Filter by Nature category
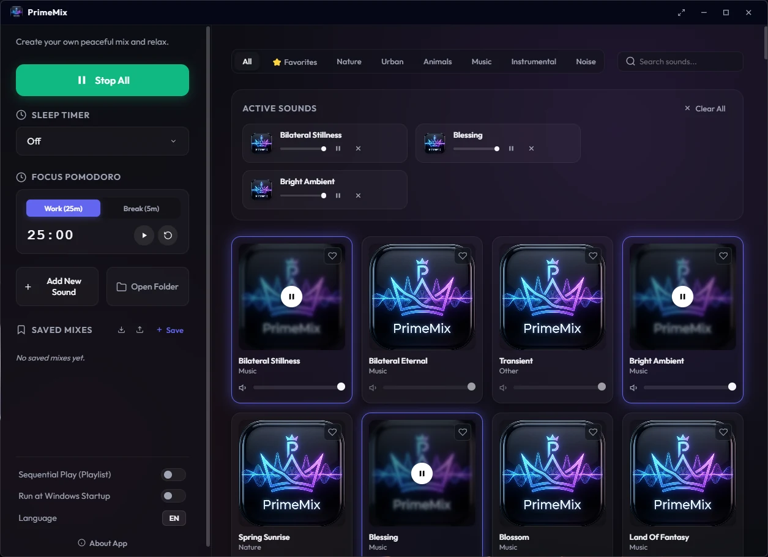 [x=349, y=62]
